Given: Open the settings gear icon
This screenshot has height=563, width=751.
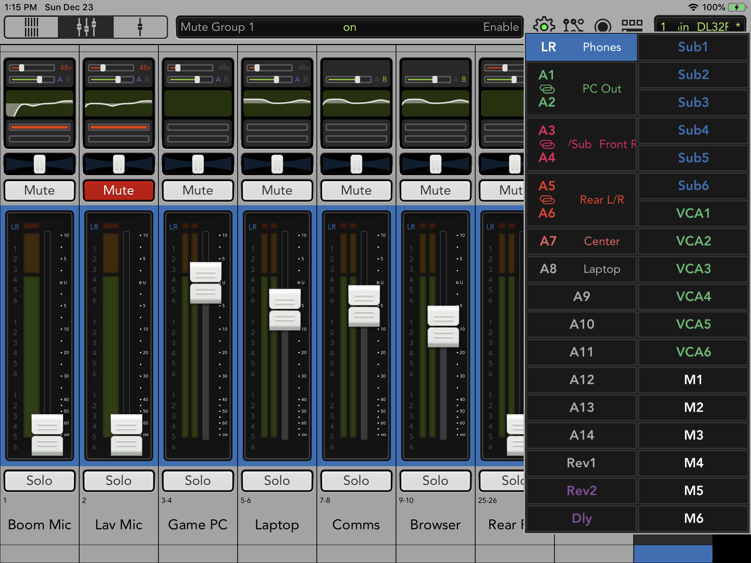Looking at the screenshot, I should point(544,26).
